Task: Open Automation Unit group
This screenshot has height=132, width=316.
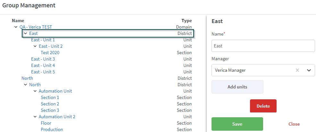Action: pyautogui.click(x=55, y=91)
